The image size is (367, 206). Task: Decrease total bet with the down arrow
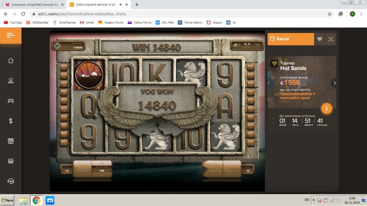click(102, 175)
